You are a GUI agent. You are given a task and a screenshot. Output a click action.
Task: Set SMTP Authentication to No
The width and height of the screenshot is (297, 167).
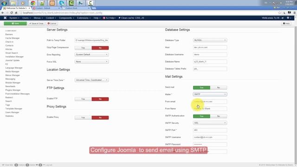tap(219, 116)
